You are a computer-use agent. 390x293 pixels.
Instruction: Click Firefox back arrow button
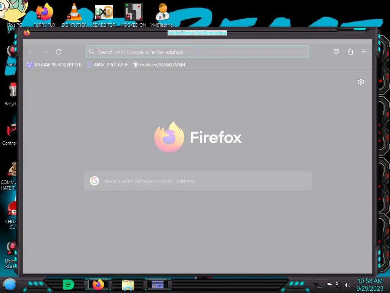coord(31,52)
